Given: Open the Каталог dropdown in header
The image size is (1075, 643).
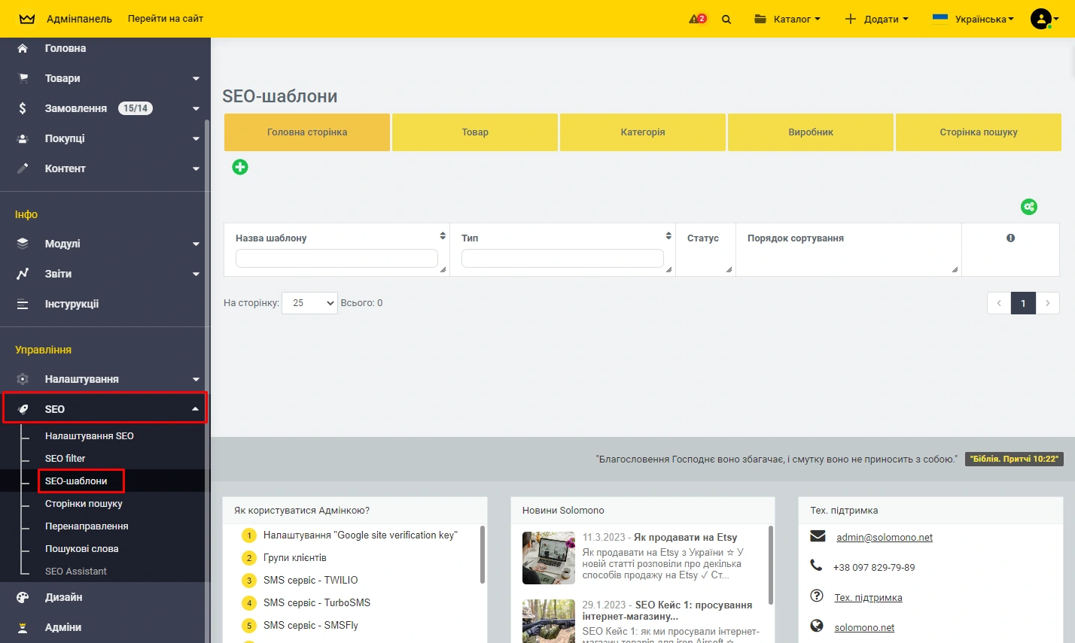Looking at the screenshot, I should coord(787,20).
